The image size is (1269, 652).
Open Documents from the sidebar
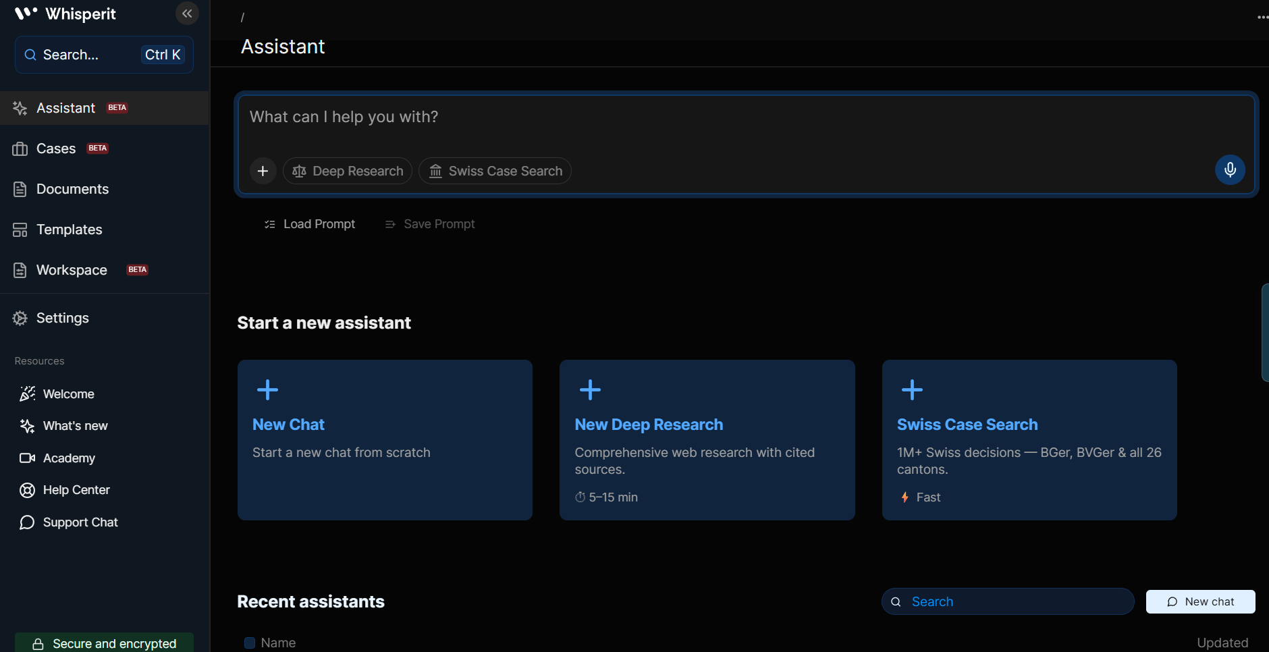click(x=105, y=189)
